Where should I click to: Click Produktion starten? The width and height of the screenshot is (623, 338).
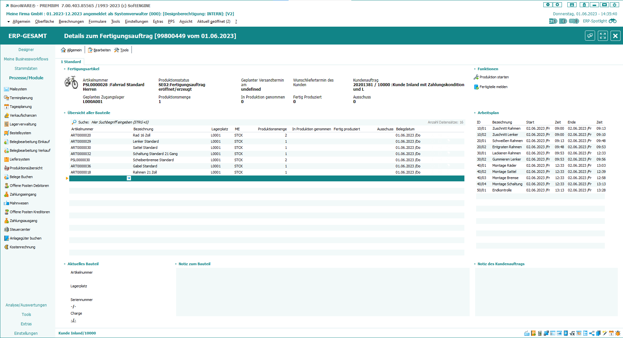pyautogui.click(x=494, y=77)
